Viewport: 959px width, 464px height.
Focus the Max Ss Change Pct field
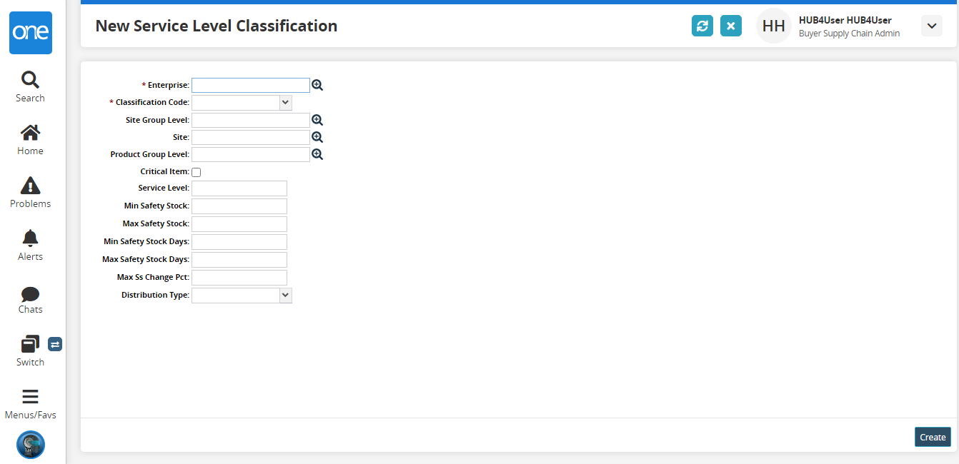click(239, 278)
